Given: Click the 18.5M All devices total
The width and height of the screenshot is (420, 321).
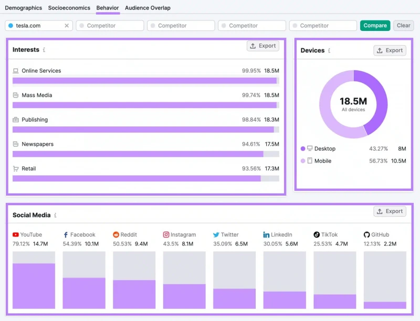Looking at the screenshot, I should 353,101.
